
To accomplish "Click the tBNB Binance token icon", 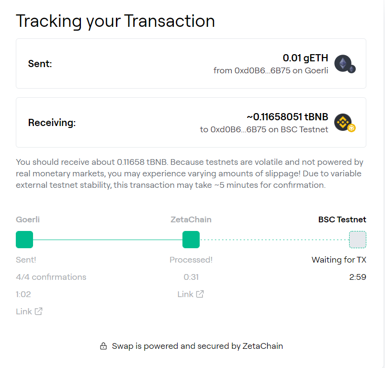I will [x=342, y=122].
